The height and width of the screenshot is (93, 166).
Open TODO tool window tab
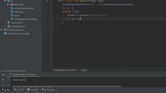point(19,90)
